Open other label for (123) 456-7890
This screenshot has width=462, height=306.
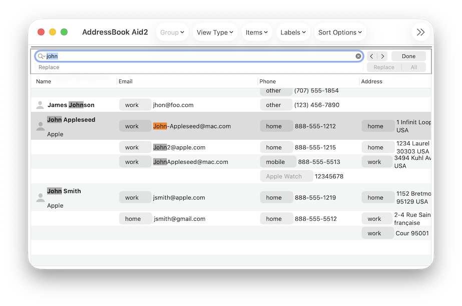click(x=276, y=105)
